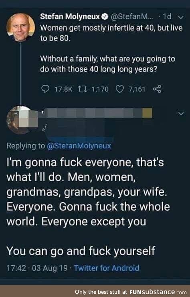
Task: Open @StefanMolyneux mention link
Action: click(79, 146)
